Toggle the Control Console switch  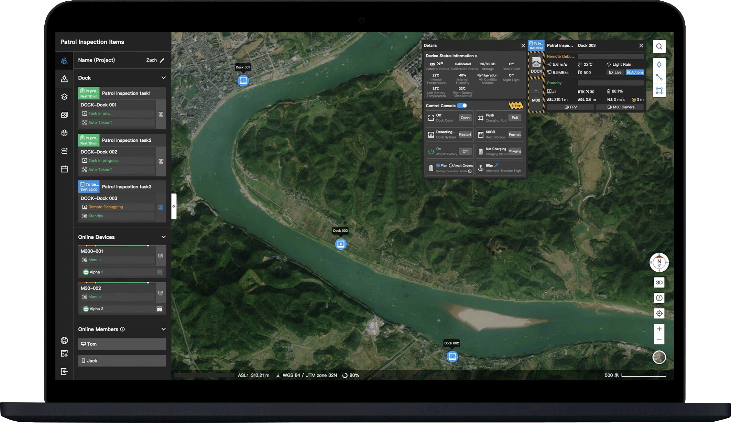(x=462, y=106)
